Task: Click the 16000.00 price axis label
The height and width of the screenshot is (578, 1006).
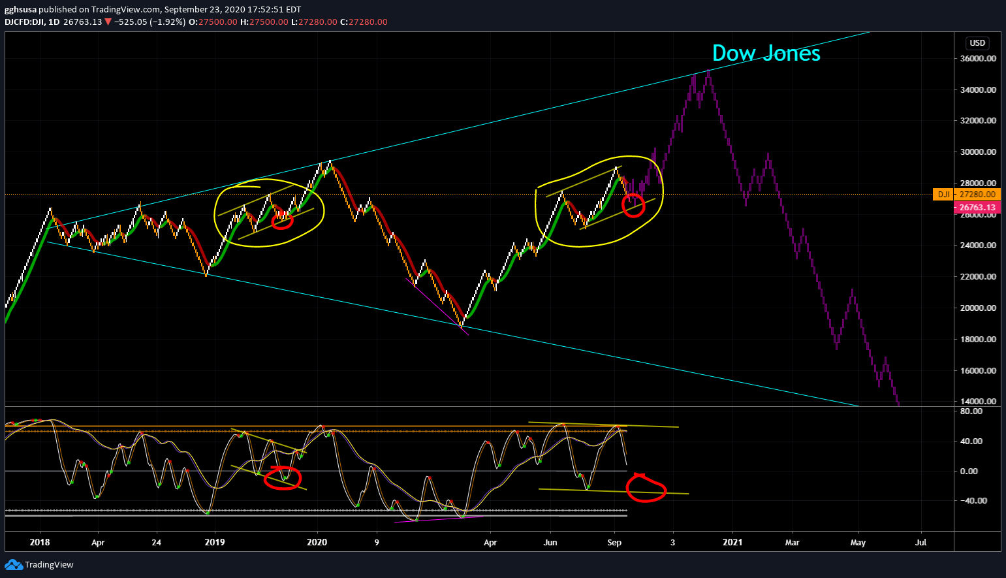Action: pyautogui.click(x=977, y=371)
